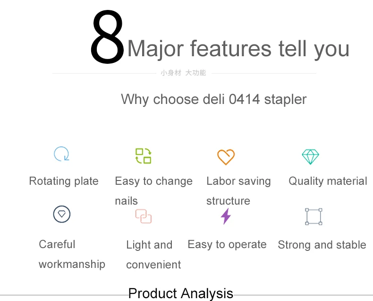This screenshot has width=373, height=301.
Task: Click the Chinese subtitle under the heading
Action: [x=183, y=73]
